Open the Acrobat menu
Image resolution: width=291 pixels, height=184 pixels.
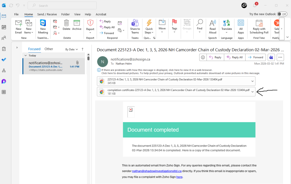point(101,14)
